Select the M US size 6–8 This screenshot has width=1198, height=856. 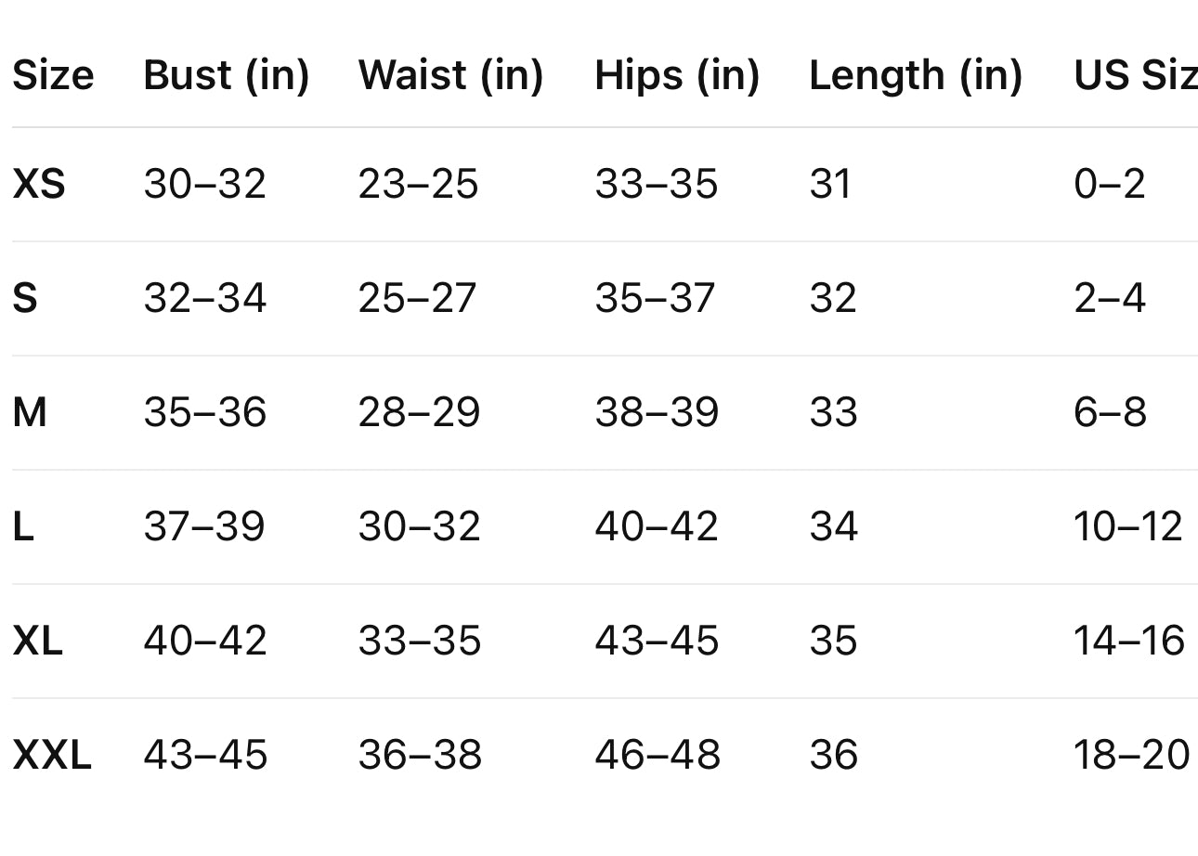[x=1110, y=412]
